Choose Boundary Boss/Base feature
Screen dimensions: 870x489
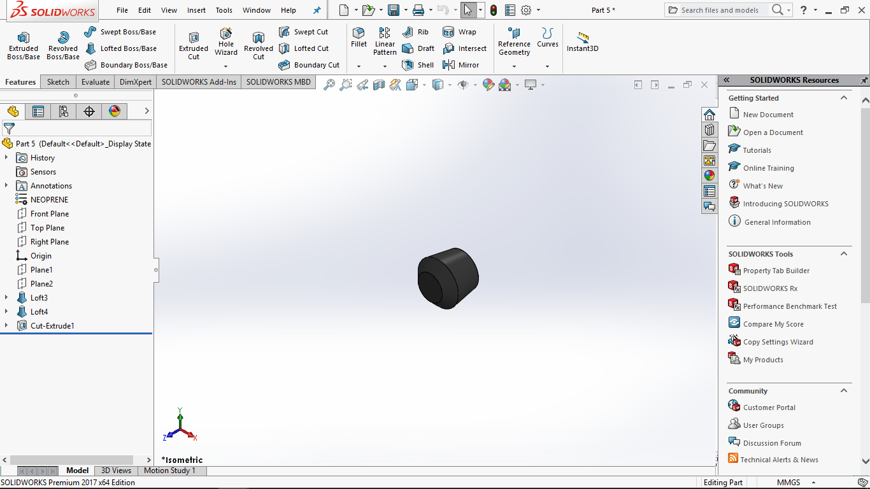125,65
